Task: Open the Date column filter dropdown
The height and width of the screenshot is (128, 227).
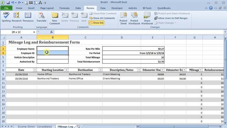Action: pos(35,70)
